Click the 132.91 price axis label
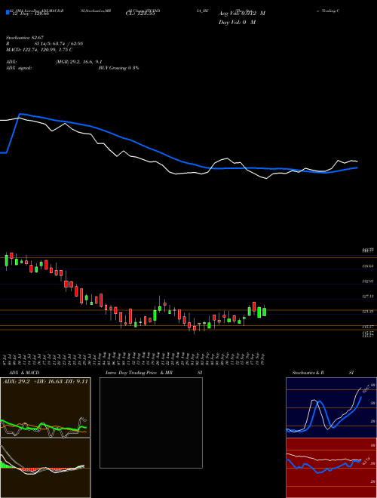The height and width of the screenshot is (498, 377). pyautogui.click(x=368, y=281)
